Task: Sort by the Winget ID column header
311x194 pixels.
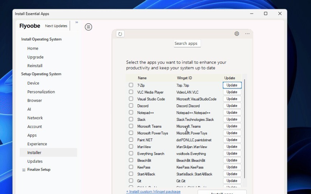Action: [184, 78]
